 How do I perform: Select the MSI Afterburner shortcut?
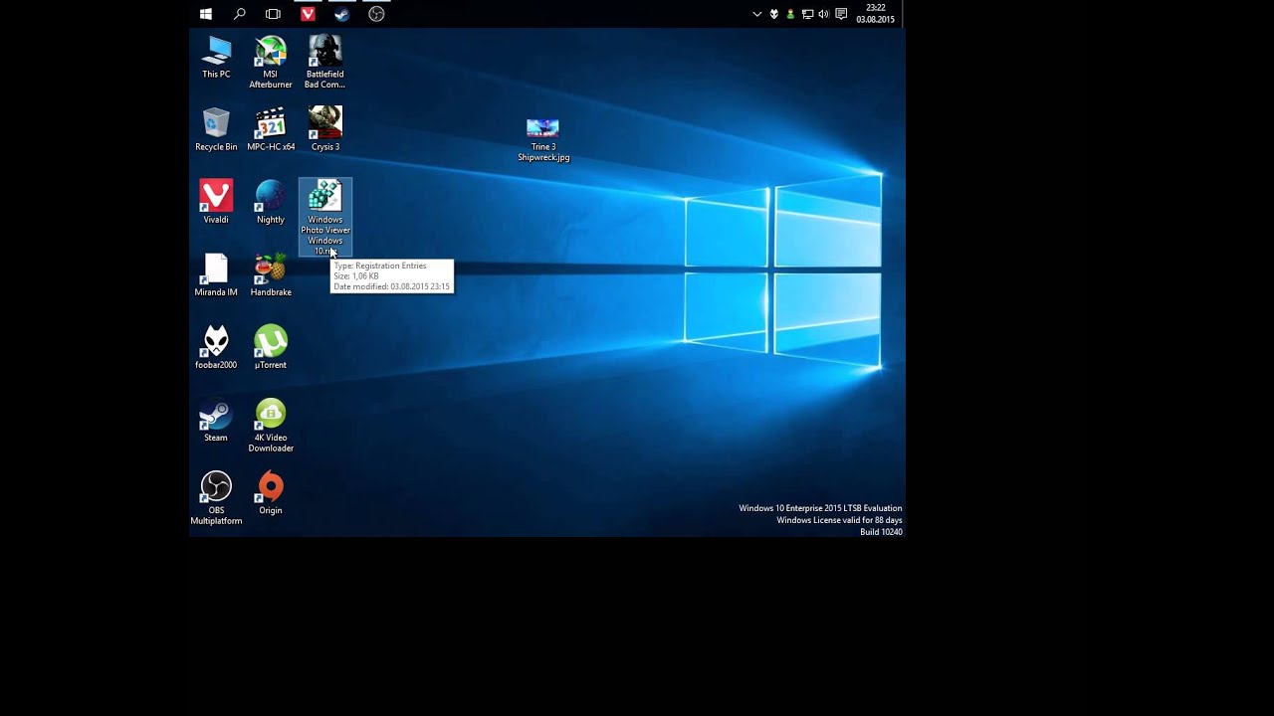(271, 63)
